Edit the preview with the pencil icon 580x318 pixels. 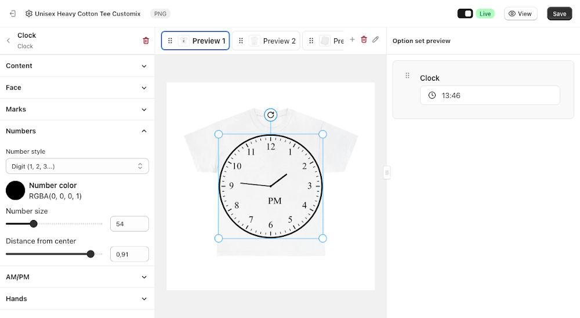click(375, 39)
